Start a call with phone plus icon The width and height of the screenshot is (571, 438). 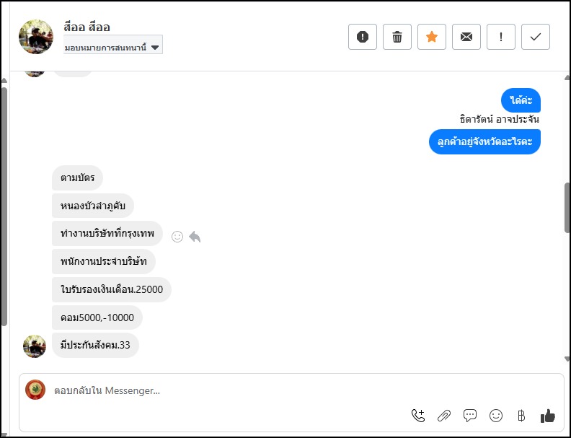tap(418, 415)
